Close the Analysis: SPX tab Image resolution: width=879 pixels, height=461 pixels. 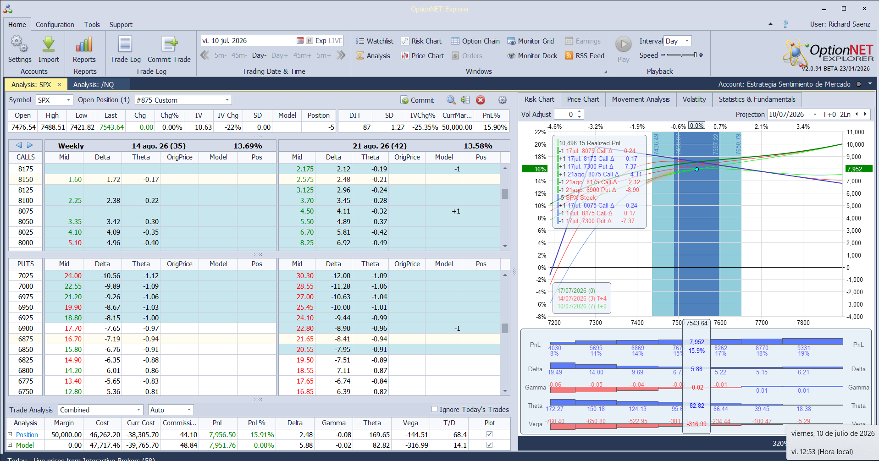pyautogui.click(x=59, y=85)
